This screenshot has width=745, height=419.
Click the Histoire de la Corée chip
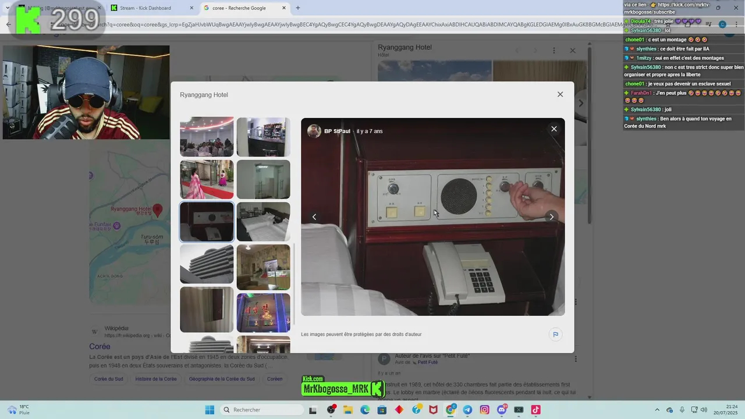[x=156, y=379]
